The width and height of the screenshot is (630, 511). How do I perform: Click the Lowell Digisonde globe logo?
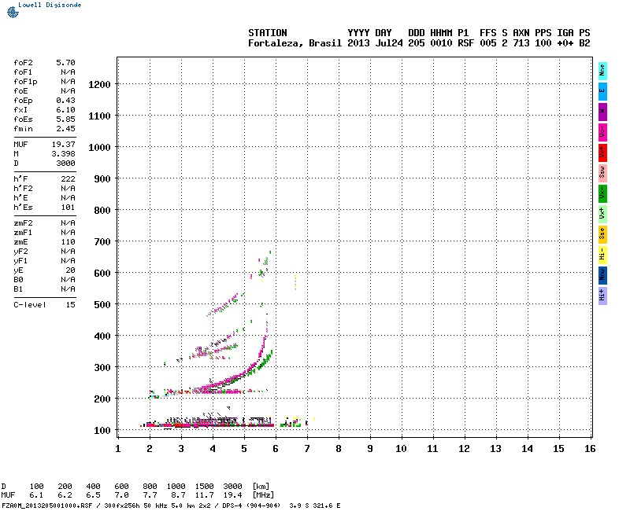(13, 13)
